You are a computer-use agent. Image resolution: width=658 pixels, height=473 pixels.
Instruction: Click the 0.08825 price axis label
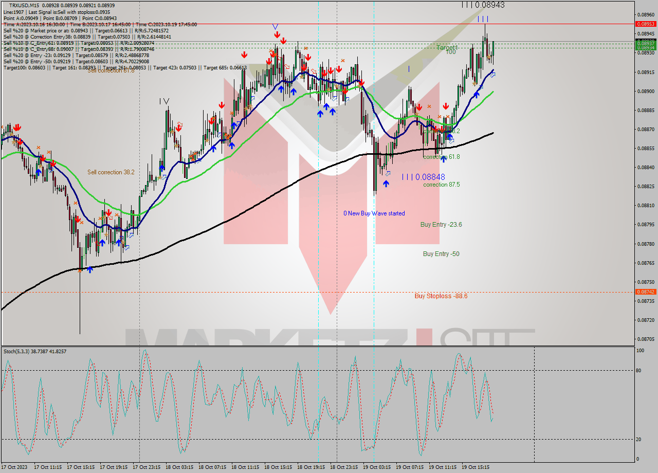pos(646,186)
